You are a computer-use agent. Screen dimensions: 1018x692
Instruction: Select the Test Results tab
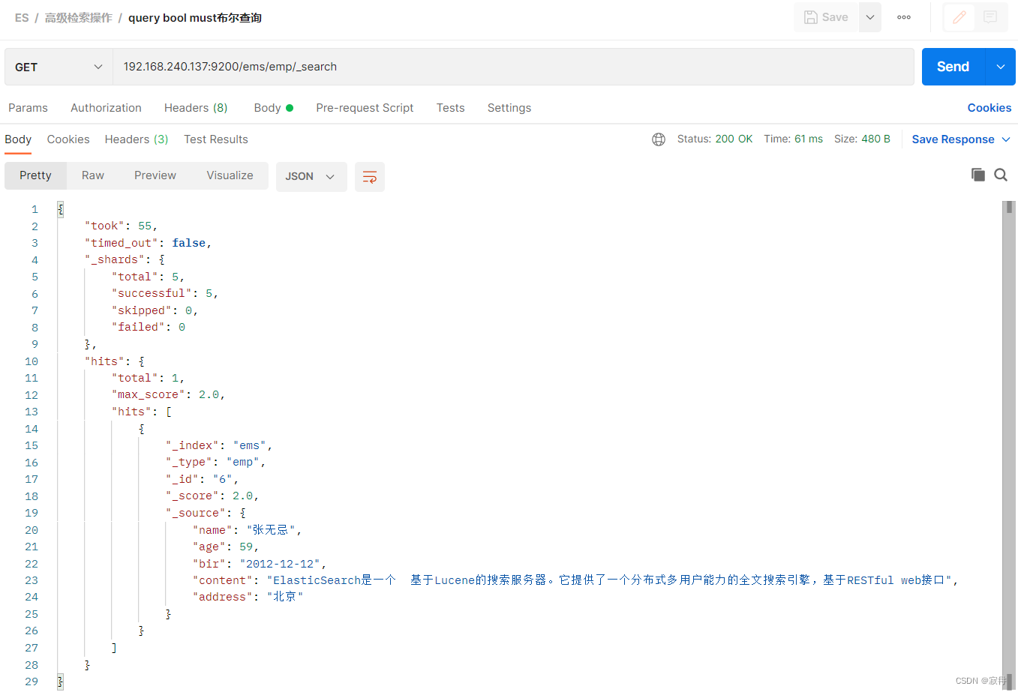pos(216,139)
